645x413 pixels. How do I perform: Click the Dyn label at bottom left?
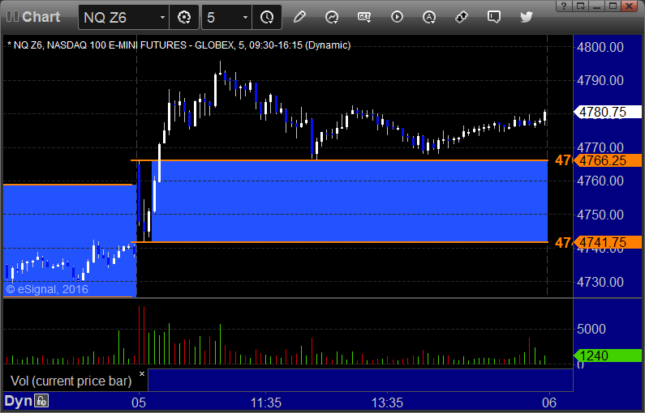(x=18, y=401)
